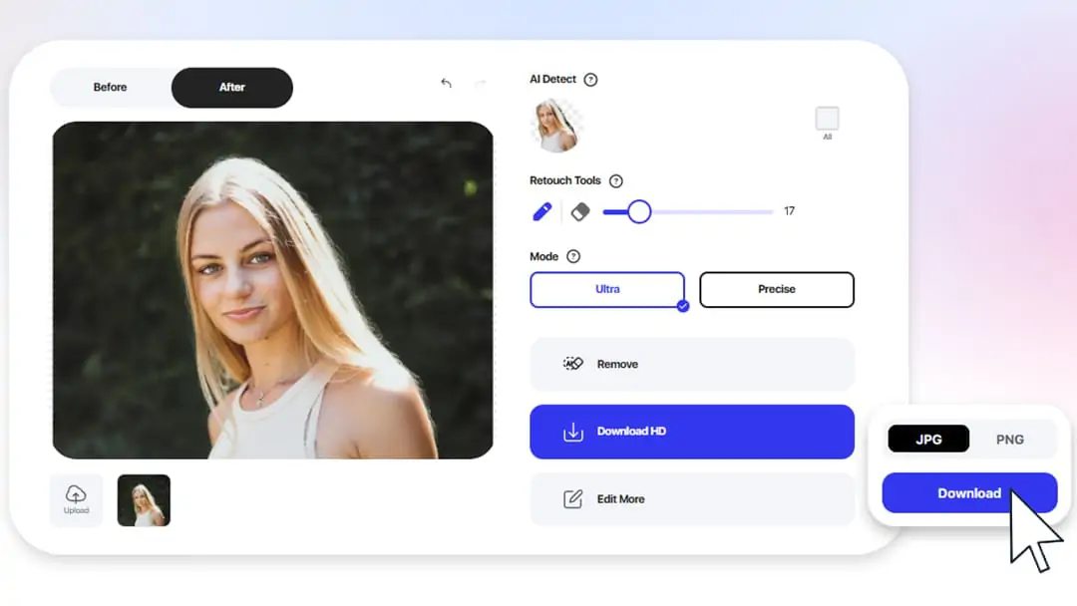Switch to the After view

point(232,87)
